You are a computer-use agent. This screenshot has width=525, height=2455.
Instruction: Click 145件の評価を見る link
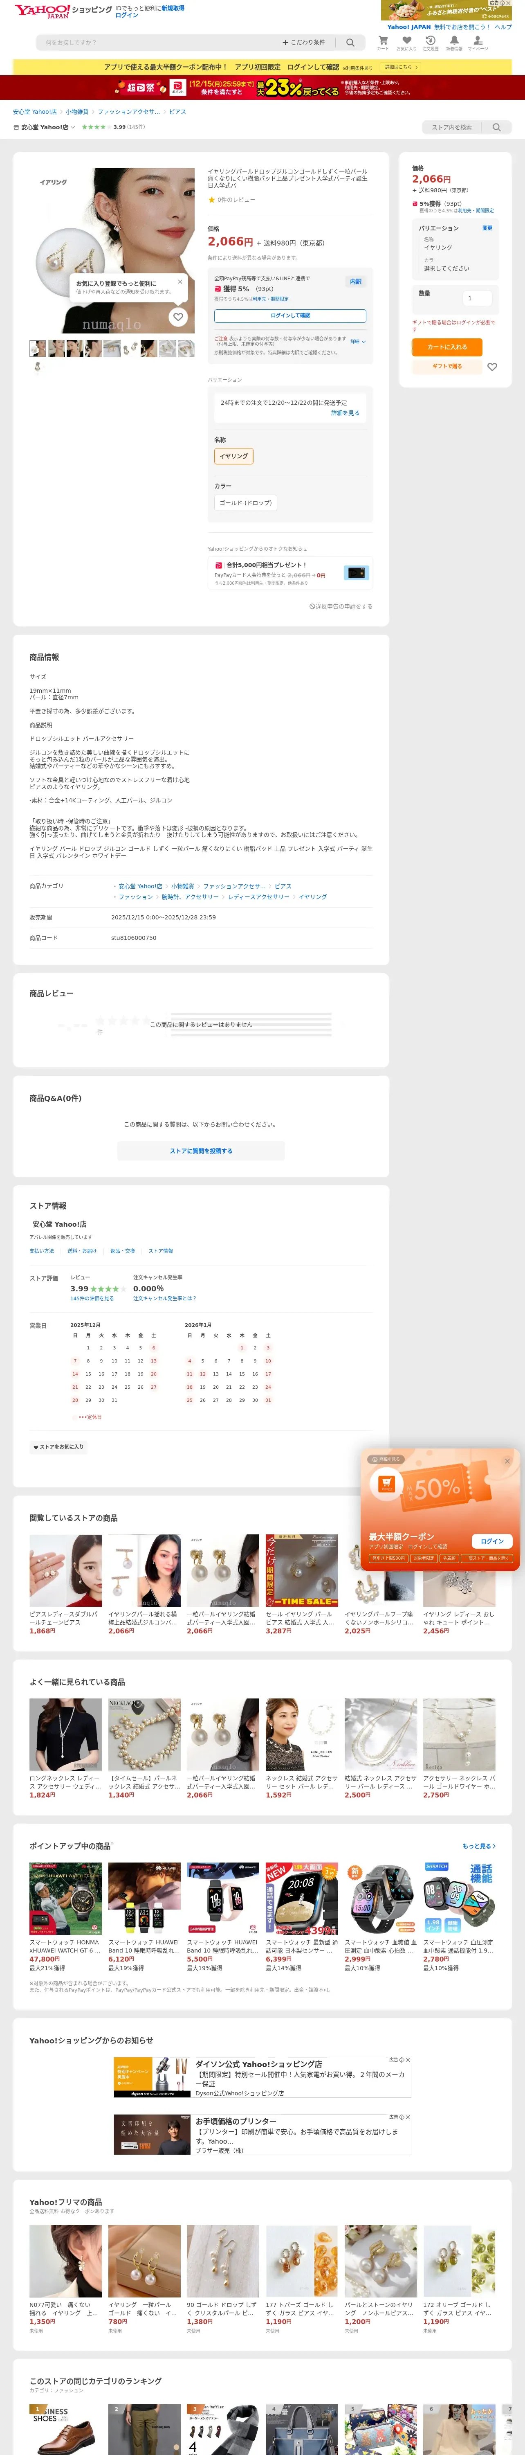[92, 1299]
